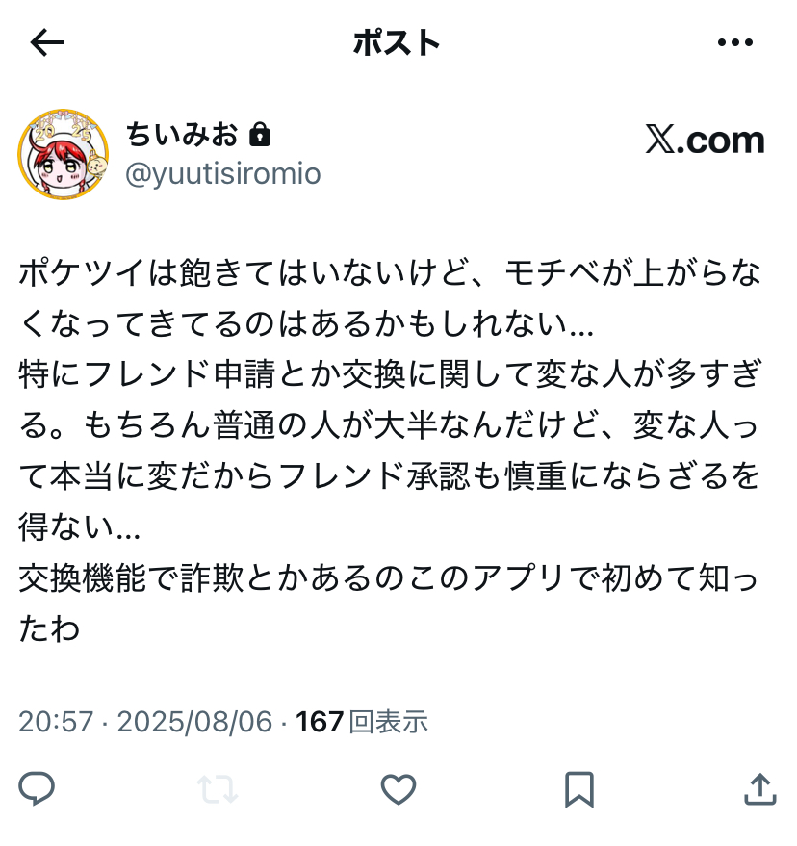Tap the small mascot on avatar

(96, 164)
